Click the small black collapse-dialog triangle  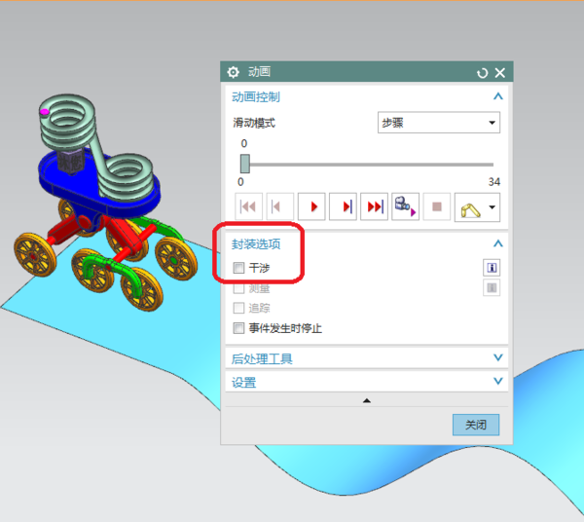(367, 401)
